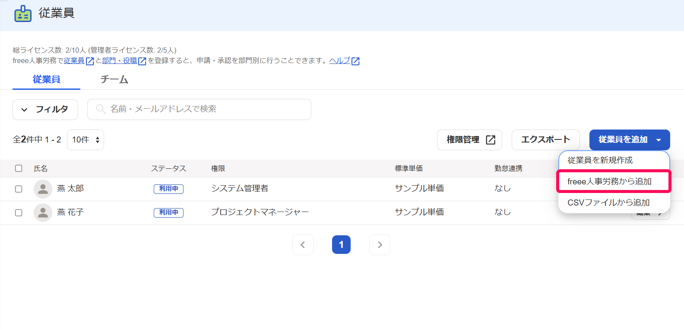Open the ヘルプ link
The image size is (684, 329).
click(340, 61)
